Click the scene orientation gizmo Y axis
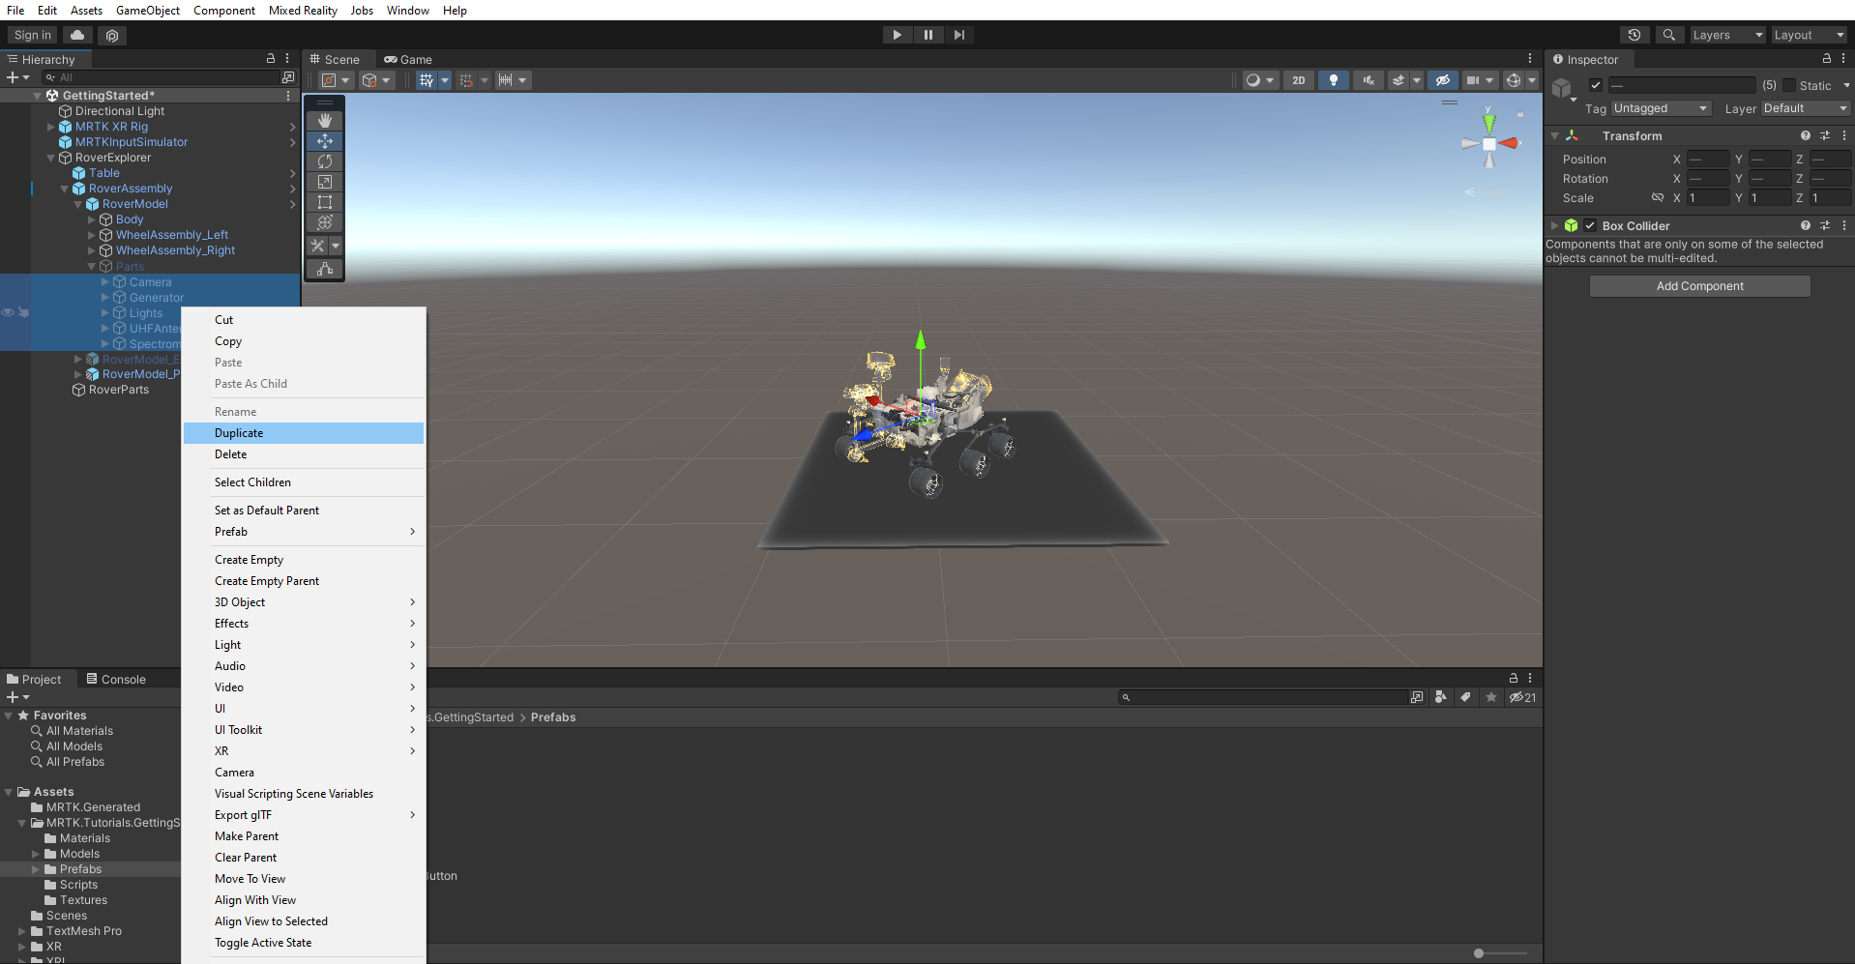1855x964 pixels. click(1489, 123)
